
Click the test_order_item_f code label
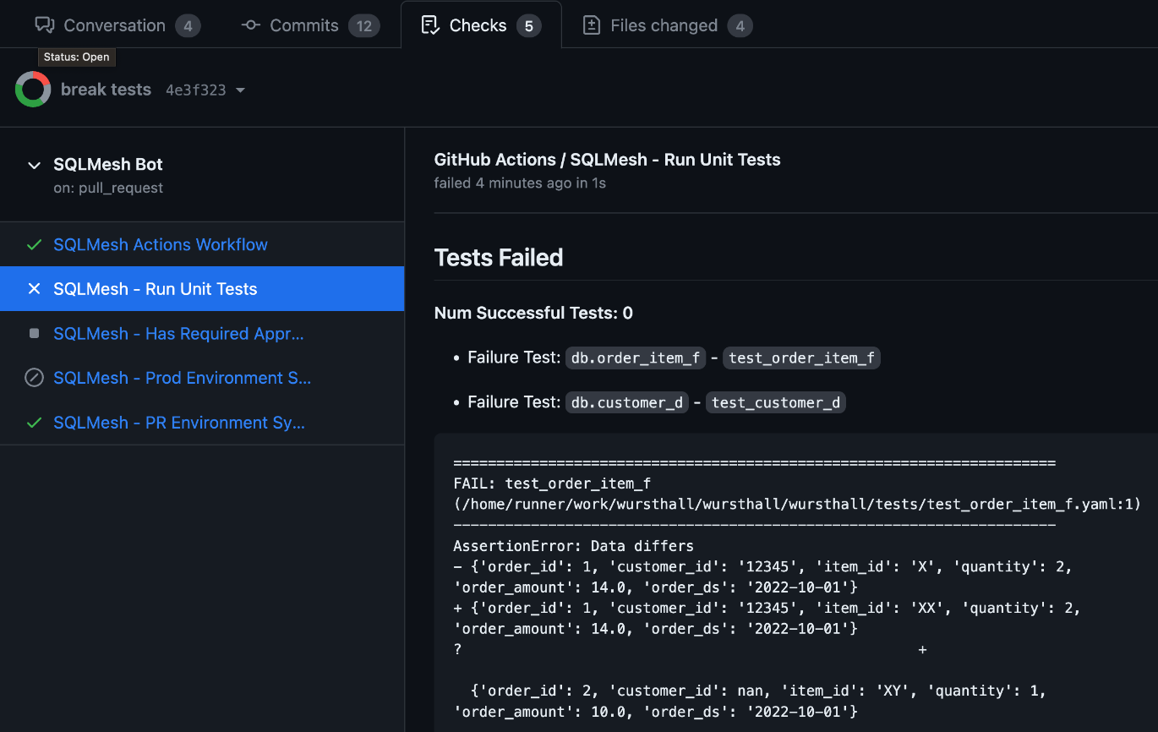point(802,358)
